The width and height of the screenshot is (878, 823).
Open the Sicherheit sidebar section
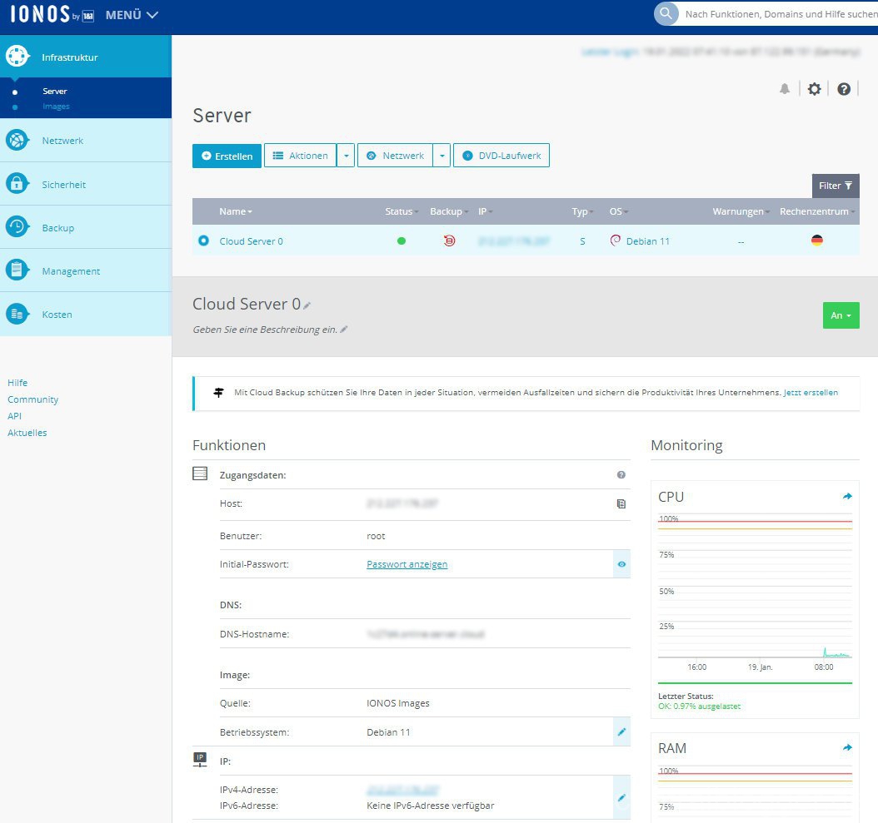pos(64,184)
